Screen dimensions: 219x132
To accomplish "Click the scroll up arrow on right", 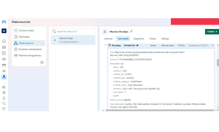I will [x=218, y=45].
